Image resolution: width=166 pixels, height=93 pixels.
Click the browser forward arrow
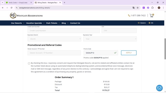click(x=7, y=8)
